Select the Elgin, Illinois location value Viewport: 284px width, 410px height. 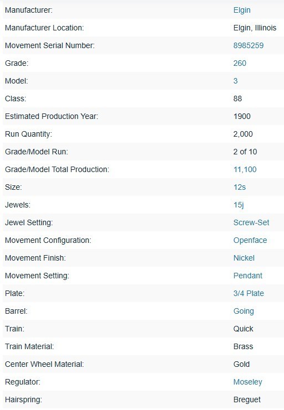pos(255,28)
